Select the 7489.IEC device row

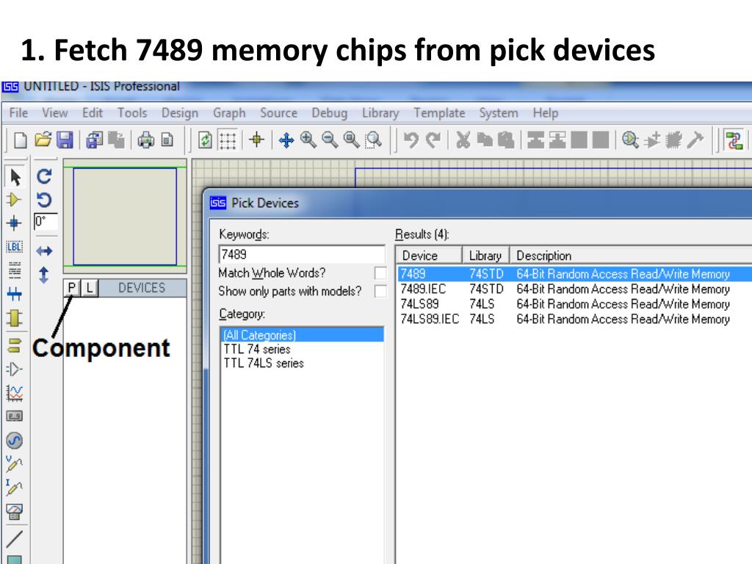[574, 289]
